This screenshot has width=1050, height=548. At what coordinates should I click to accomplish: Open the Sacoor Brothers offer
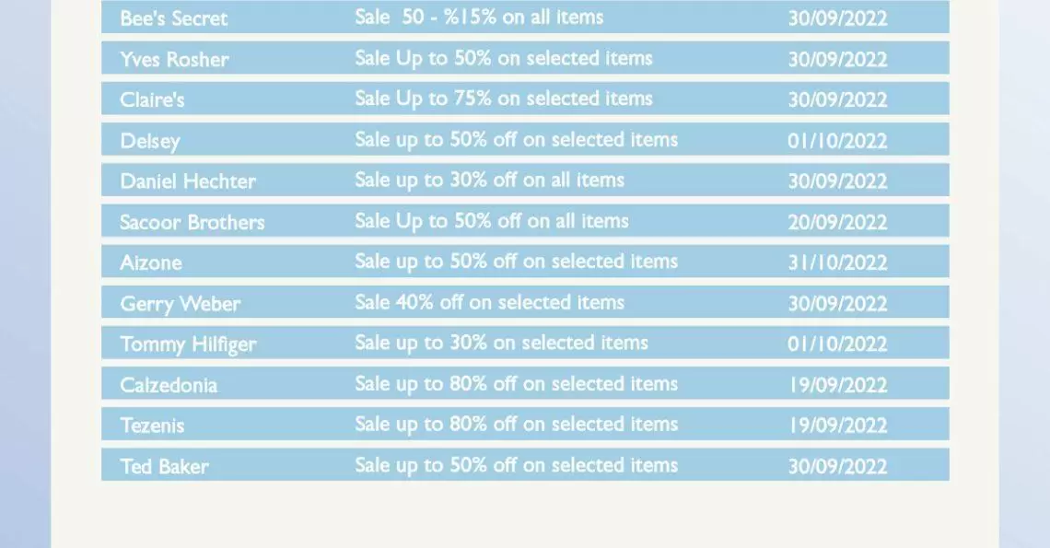click(525, 221)
